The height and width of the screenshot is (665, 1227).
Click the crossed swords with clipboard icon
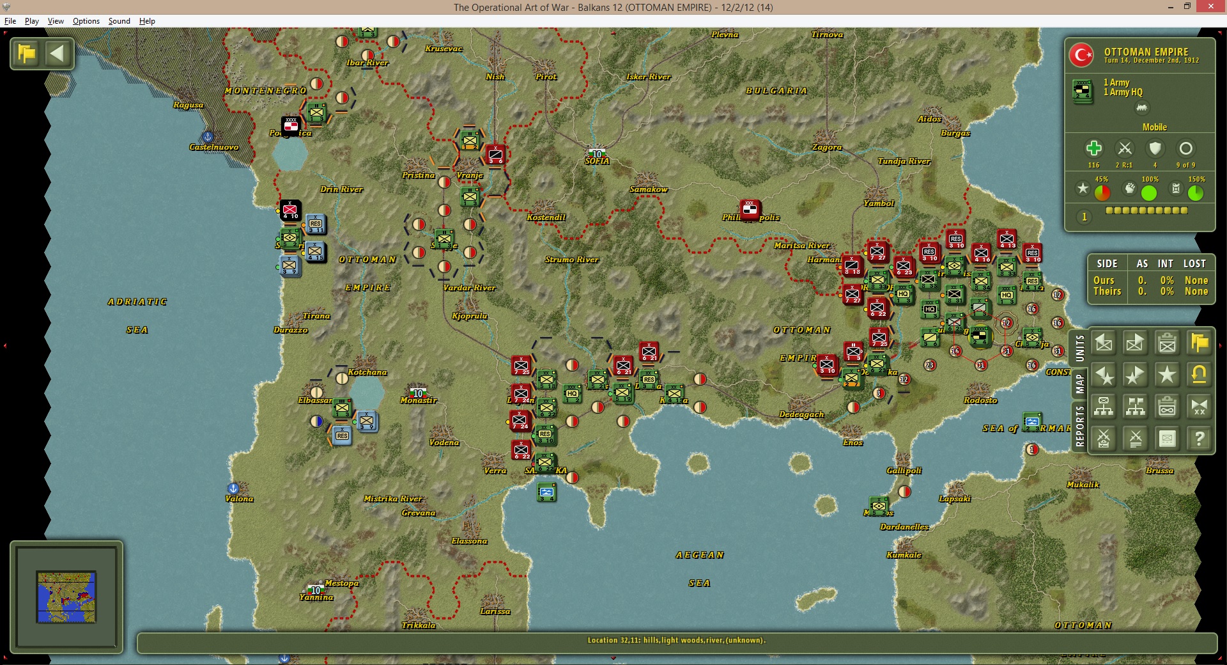coord(1104,439)
